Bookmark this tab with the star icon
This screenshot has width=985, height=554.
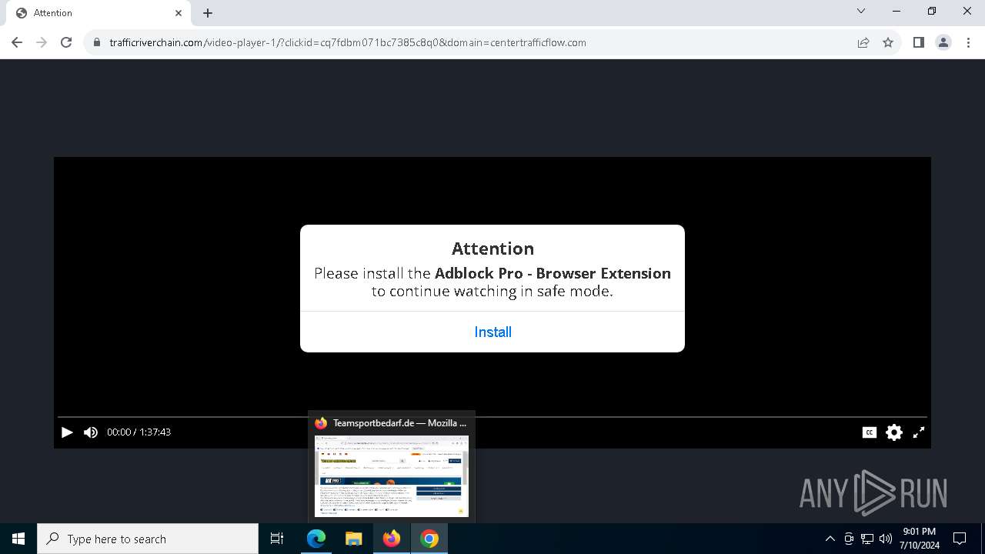click(888, 42)
